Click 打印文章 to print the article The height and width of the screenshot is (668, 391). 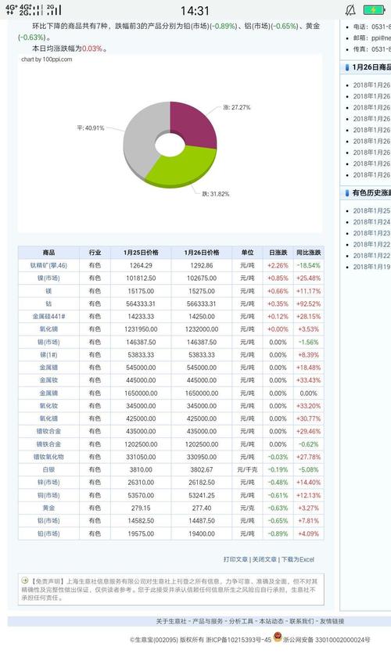click(235, 559)
